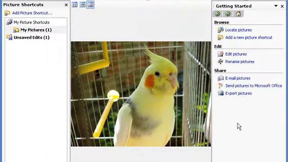Click the Add Picture Shortcut folder icon
288x162 pixels.
click(x=8, y=13)
